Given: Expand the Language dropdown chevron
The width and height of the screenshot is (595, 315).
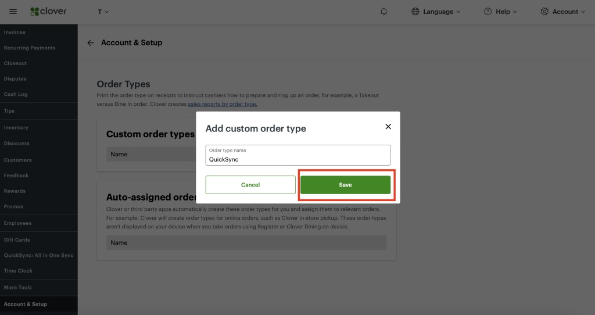Looking at the screenshot, I should click(x=458, y=12).
